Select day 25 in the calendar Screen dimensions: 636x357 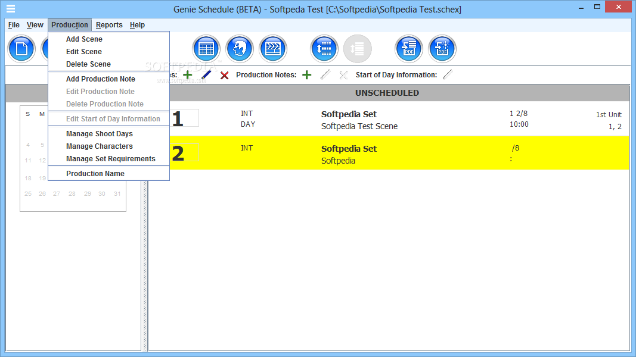[x=28, y=194]
